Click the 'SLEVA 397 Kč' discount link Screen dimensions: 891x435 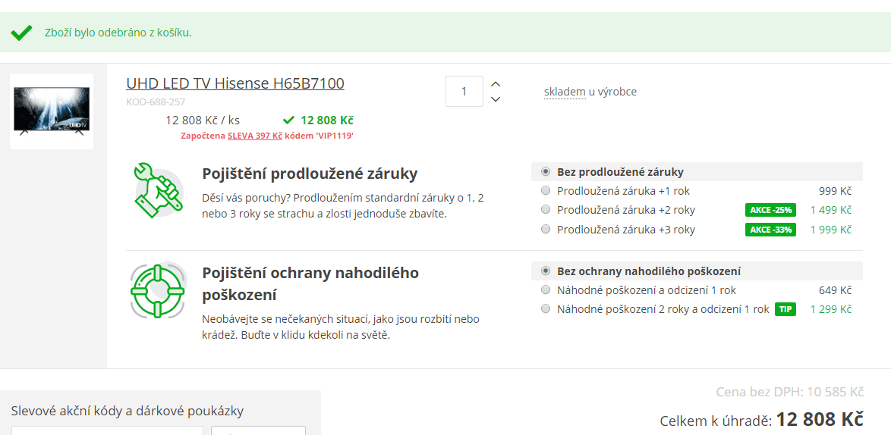click(x=255, y=136)
